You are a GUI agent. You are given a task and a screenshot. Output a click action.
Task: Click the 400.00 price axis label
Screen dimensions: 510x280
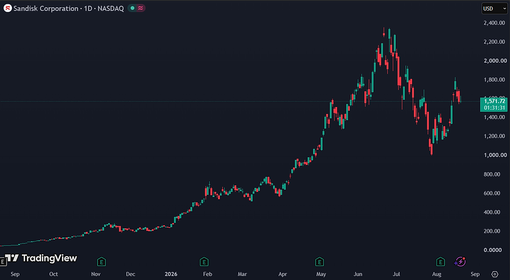[x=492, y=212]
